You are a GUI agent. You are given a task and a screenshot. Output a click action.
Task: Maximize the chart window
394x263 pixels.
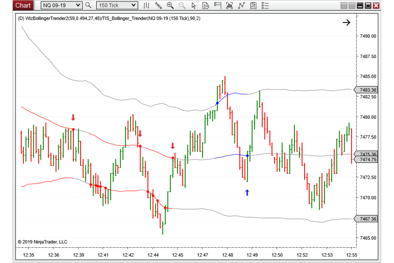(368, 5)
